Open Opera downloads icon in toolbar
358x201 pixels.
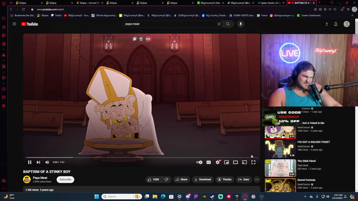coord(342,9)
